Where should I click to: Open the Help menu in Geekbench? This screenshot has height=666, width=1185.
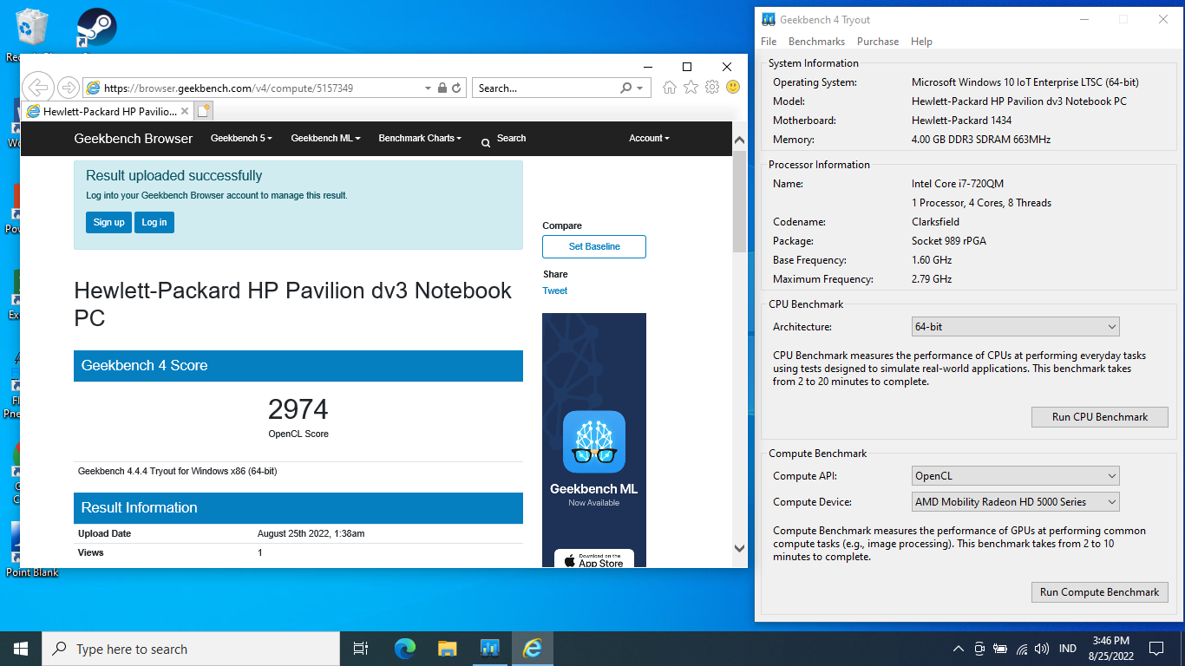click(x=921, y=42)
